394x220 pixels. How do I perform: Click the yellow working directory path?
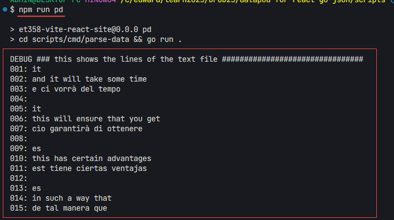pyautogui.click(x=253, y=1)
